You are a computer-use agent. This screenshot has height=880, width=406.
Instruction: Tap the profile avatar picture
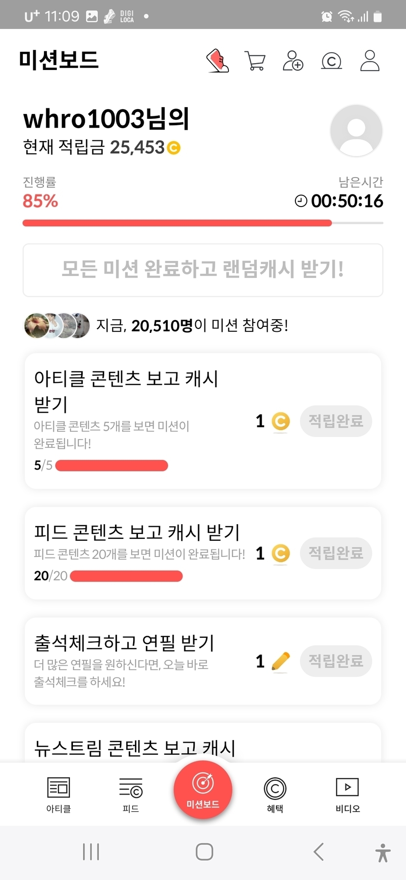(x=356, y=131)
